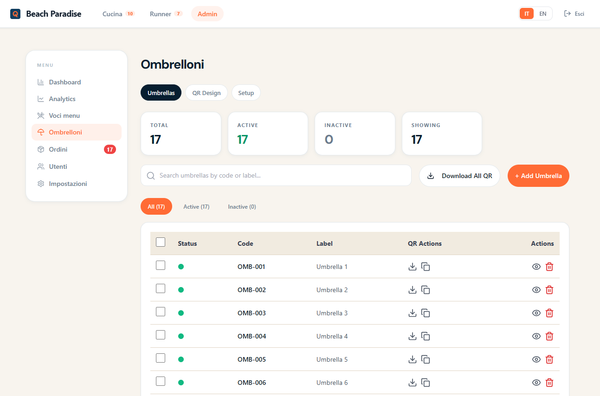Click the Beach Paradise logo icon
This screenshot has height=396, width=600.
15,14
